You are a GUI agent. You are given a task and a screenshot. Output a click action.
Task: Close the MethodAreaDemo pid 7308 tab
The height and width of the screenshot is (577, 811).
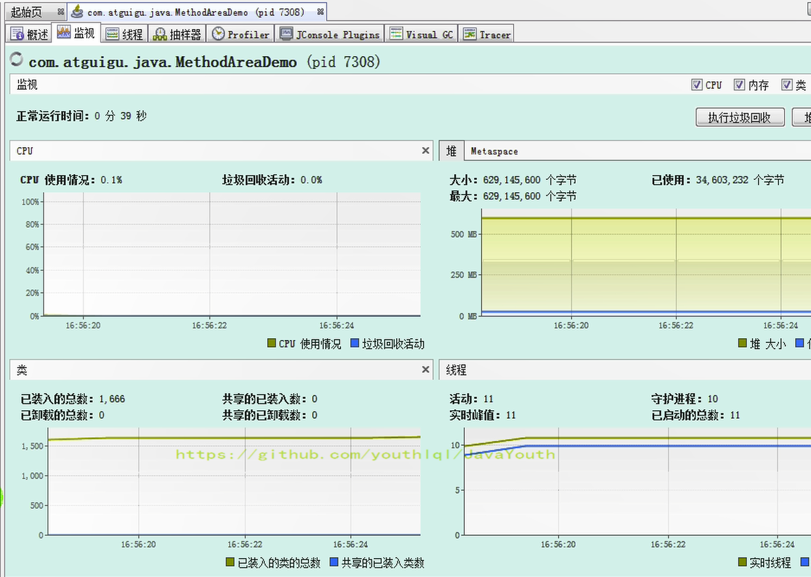[320, 12]
